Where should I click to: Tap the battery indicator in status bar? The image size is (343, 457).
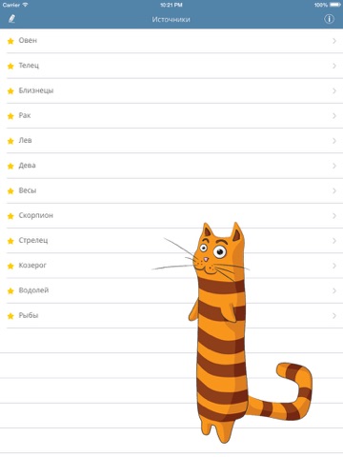coord(335,5)
